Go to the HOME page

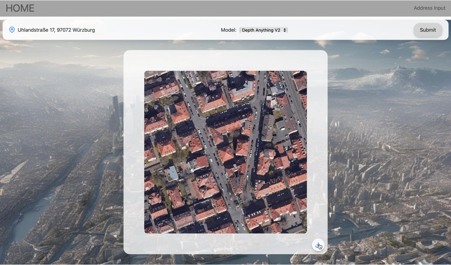(20, 8)
